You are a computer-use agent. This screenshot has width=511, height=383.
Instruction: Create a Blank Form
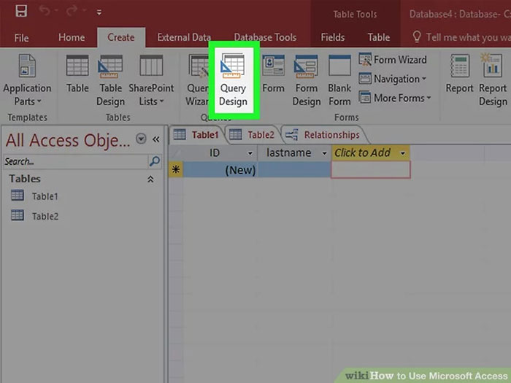click(x=339, y=79)
